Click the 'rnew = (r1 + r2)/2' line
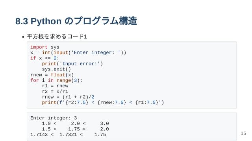The image size is (252, 141). click(x=68, y=97)
